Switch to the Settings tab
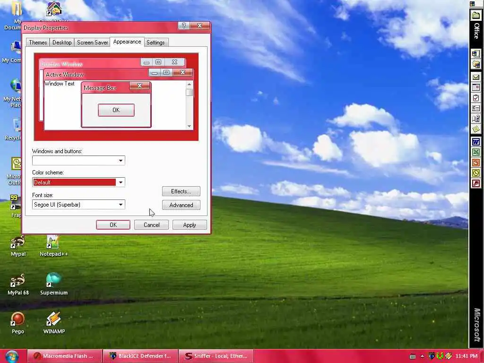The image size is (484, 363). (x=156, y=42)
